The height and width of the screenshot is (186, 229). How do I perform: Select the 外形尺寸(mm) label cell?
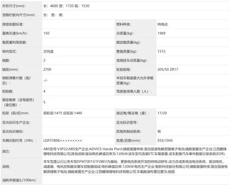point(22,6)
